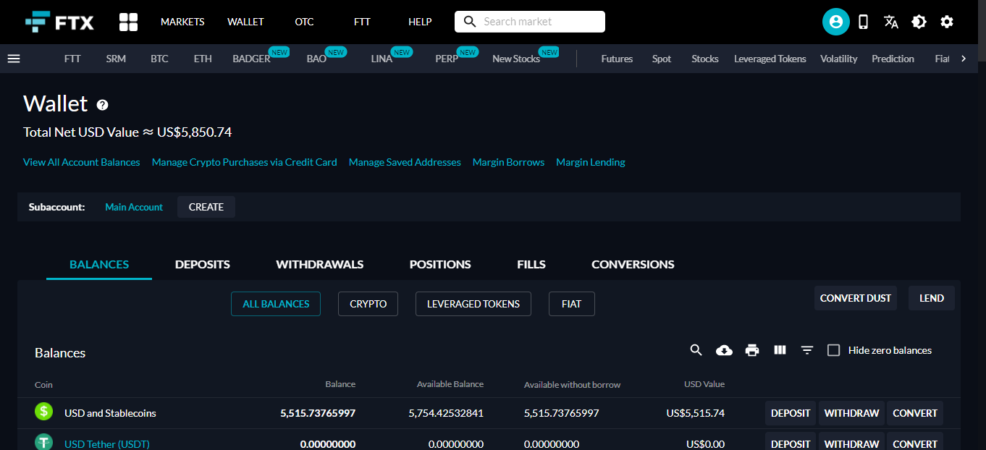Open the language translation icon
986x450 pixels.
(x=891, y=22)
